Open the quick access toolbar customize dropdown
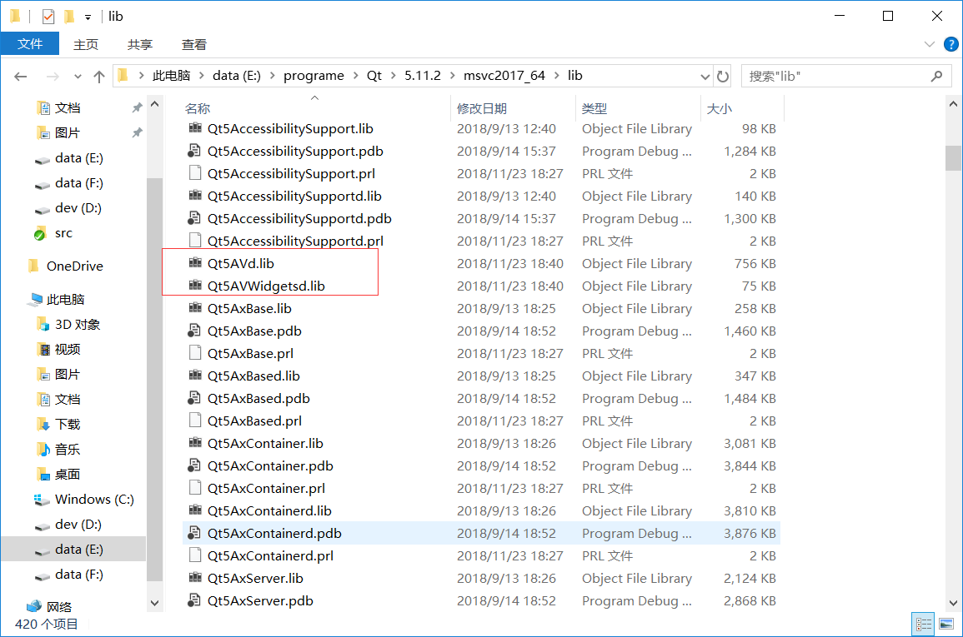 click(88, 17)
